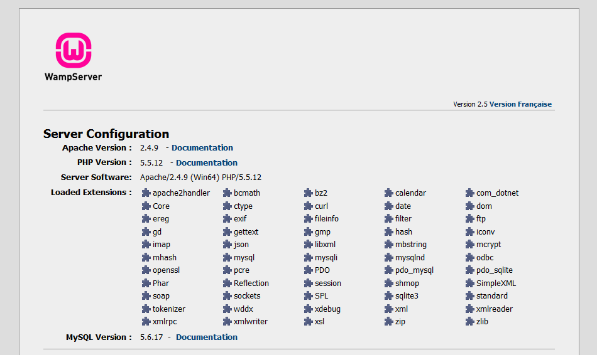Click puzzle icon beside mcrypt
The width and height of the screenshot is (597, 355).
coord(470,245)
